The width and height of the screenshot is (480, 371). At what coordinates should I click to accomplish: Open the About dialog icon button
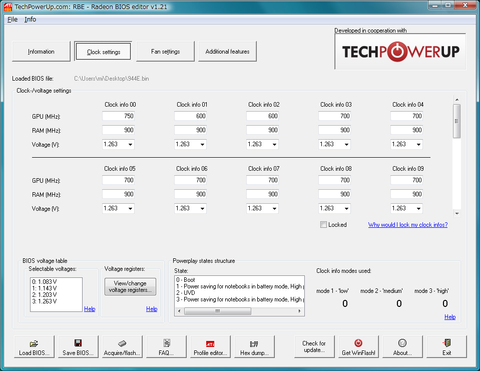pyautogui.click(x=402, y=347)
